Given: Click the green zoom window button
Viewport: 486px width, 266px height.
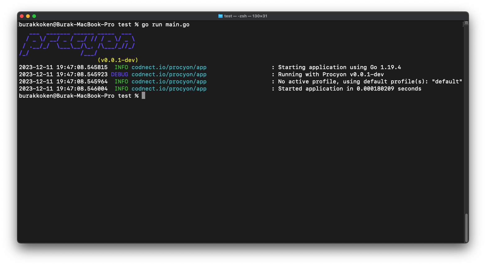Looking at the screenshot, I should 34,16.
